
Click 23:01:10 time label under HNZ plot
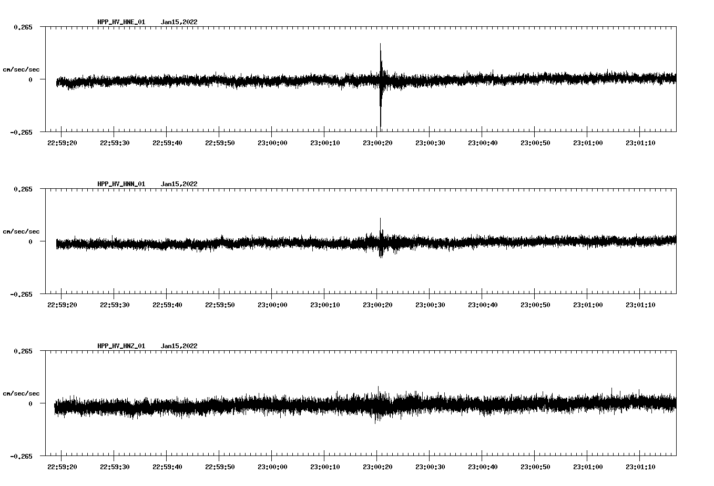coord(640,467)
